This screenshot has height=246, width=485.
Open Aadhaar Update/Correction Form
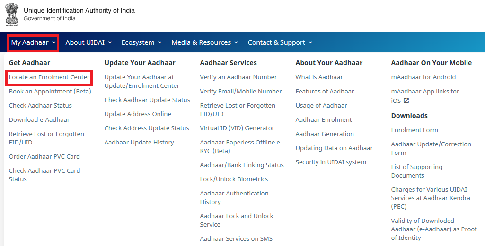click(x=431, y=148)
